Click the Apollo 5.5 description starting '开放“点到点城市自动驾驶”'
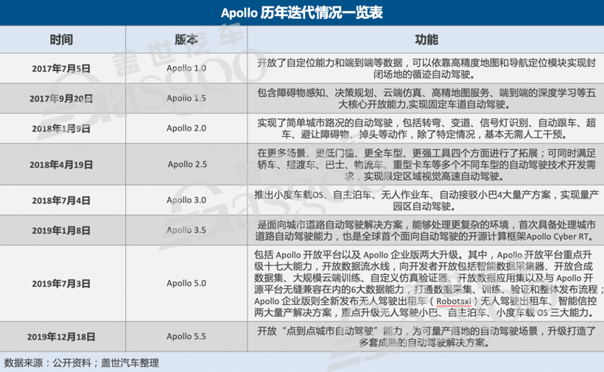This screenshot has height=372, width=604. (426, 337)
